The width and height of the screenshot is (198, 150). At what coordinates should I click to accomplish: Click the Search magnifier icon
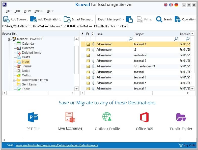pos(159,19)
